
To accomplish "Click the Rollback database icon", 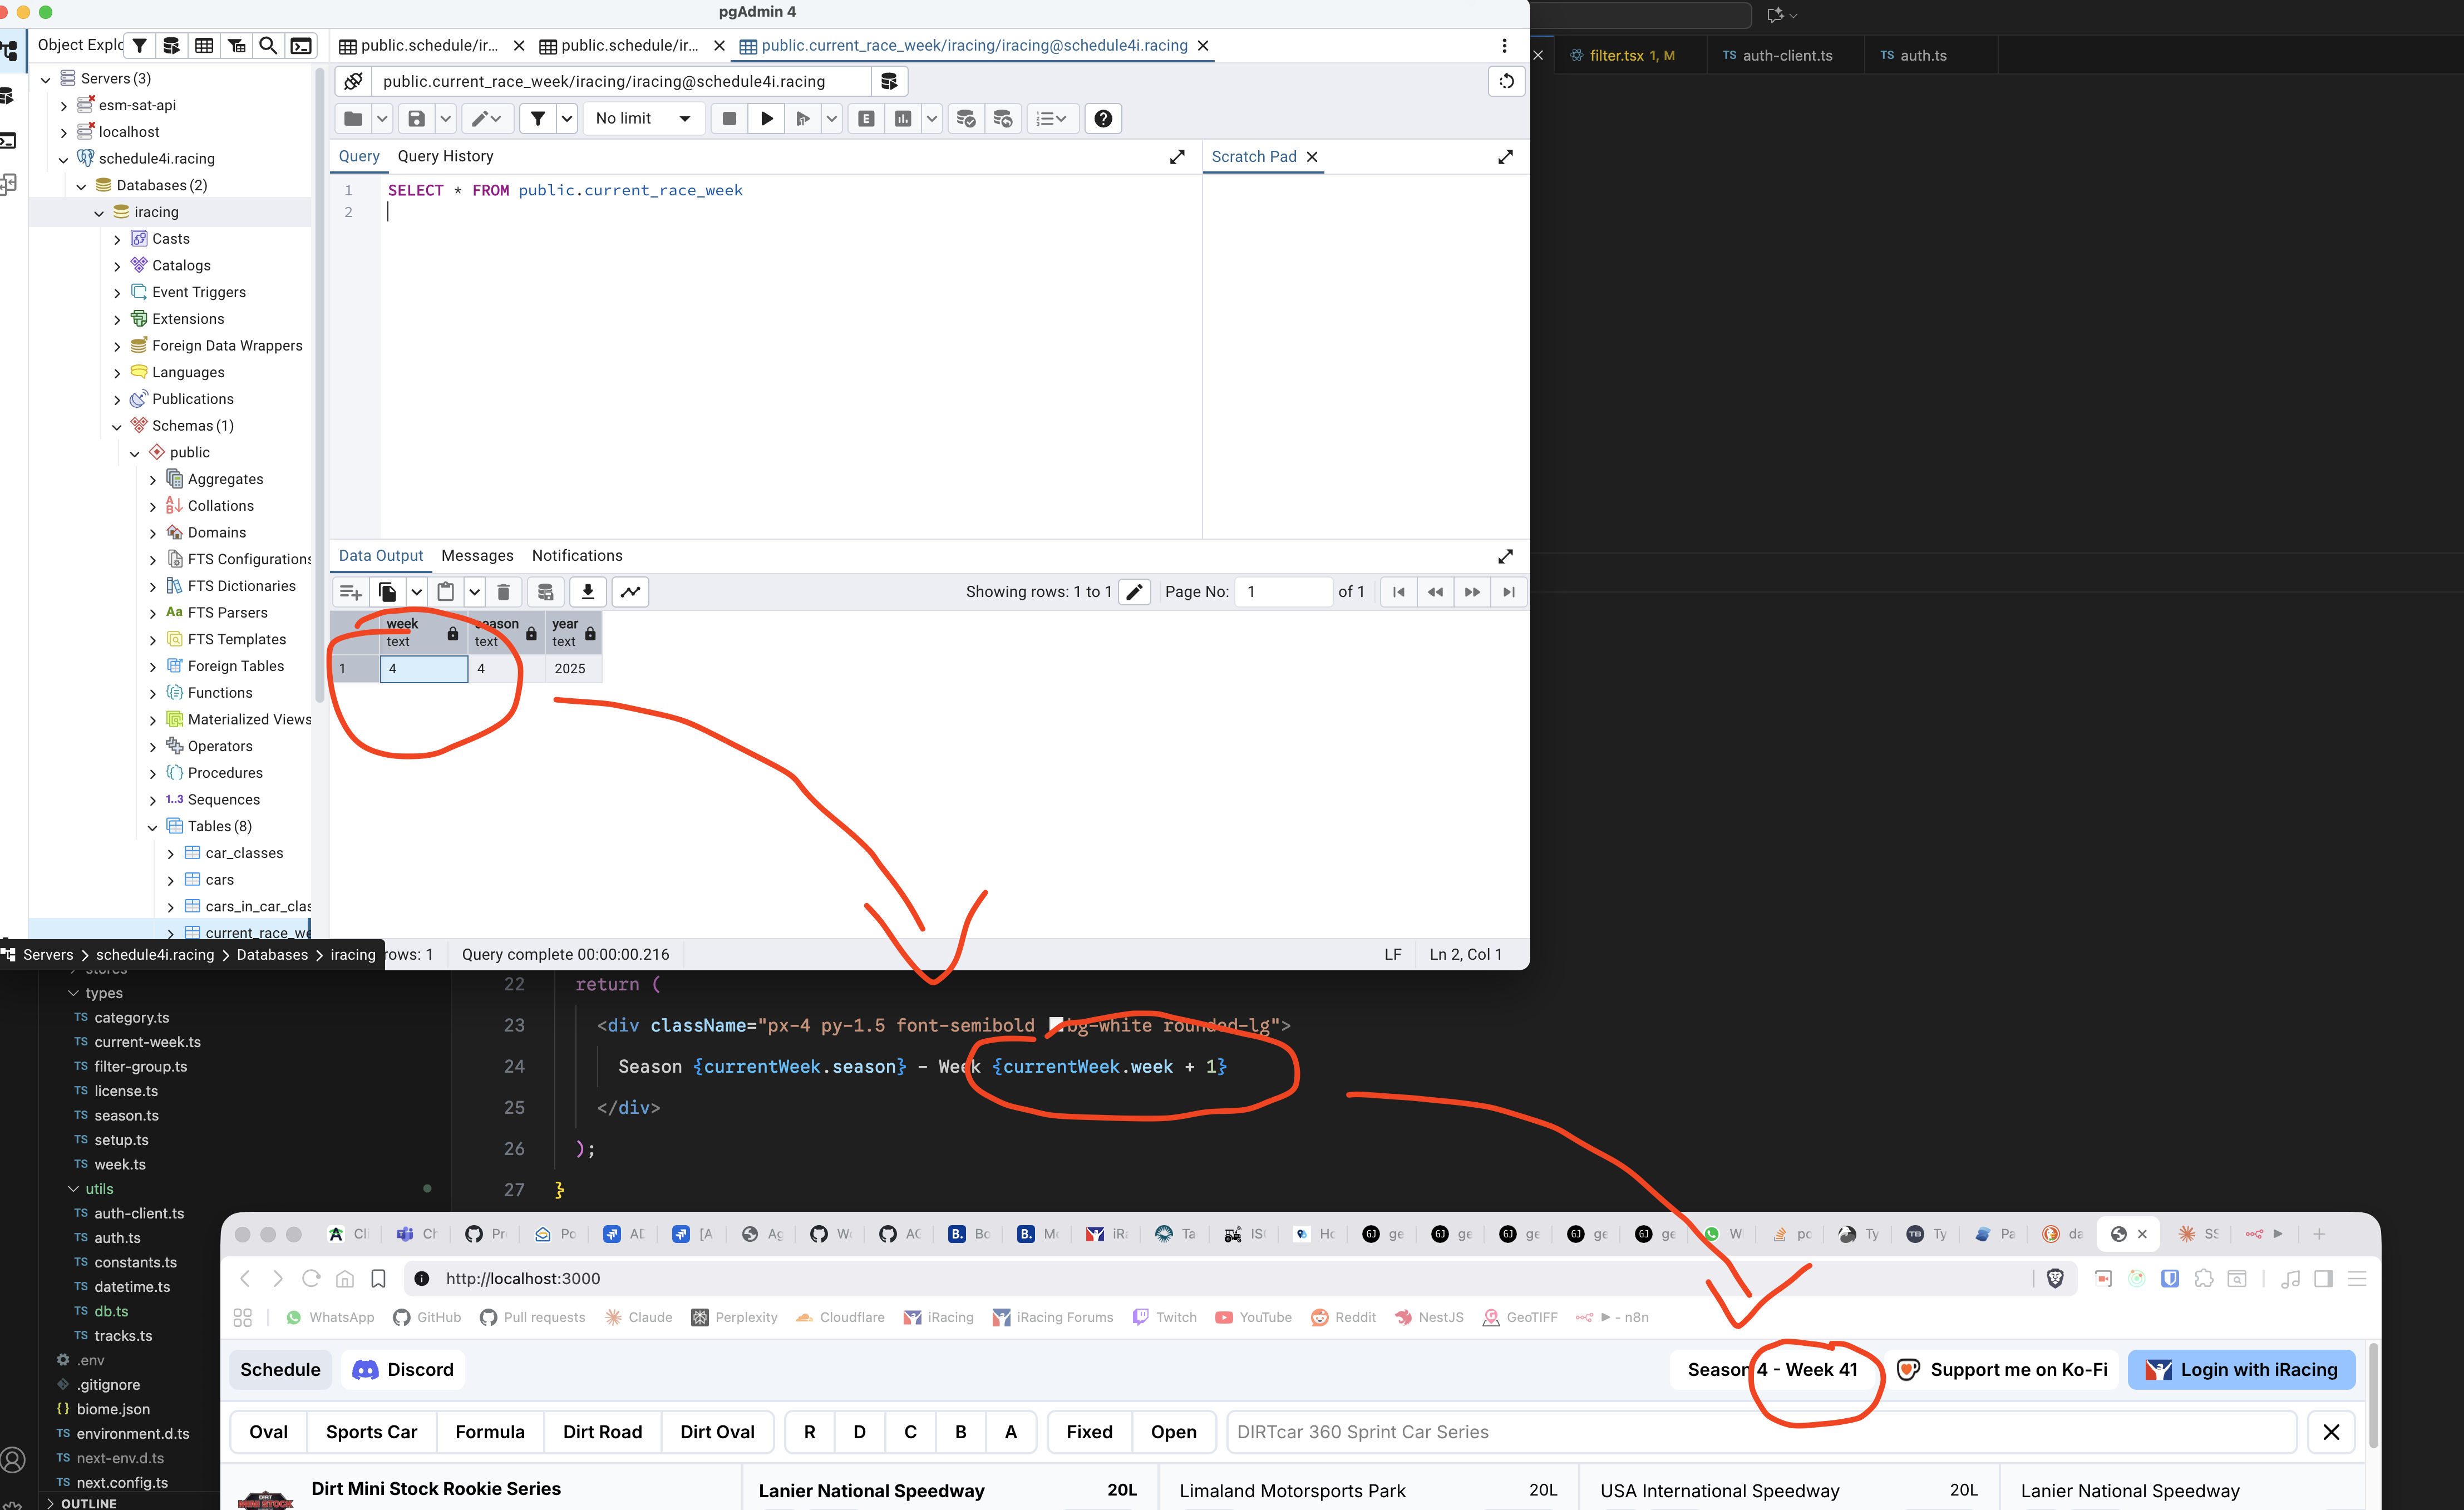I will pos(1002,119).
